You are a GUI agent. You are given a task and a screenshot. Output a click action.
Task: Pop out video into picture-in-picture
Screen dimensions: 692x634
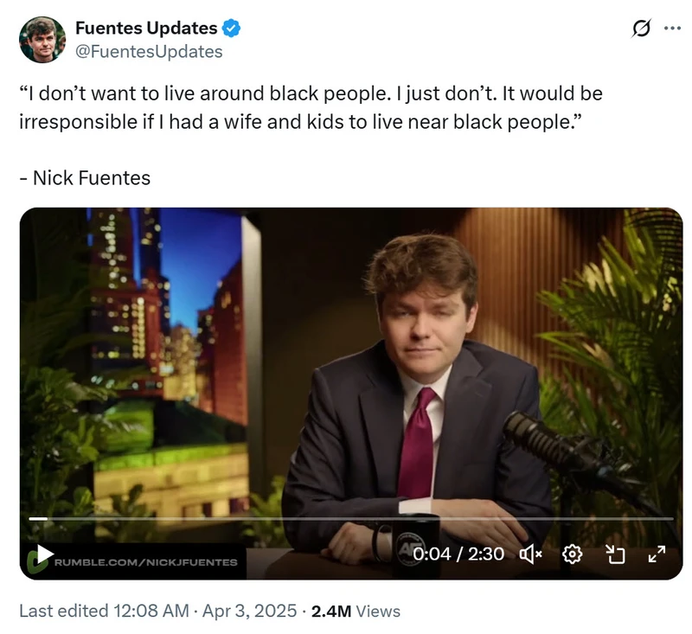[614, 554]
